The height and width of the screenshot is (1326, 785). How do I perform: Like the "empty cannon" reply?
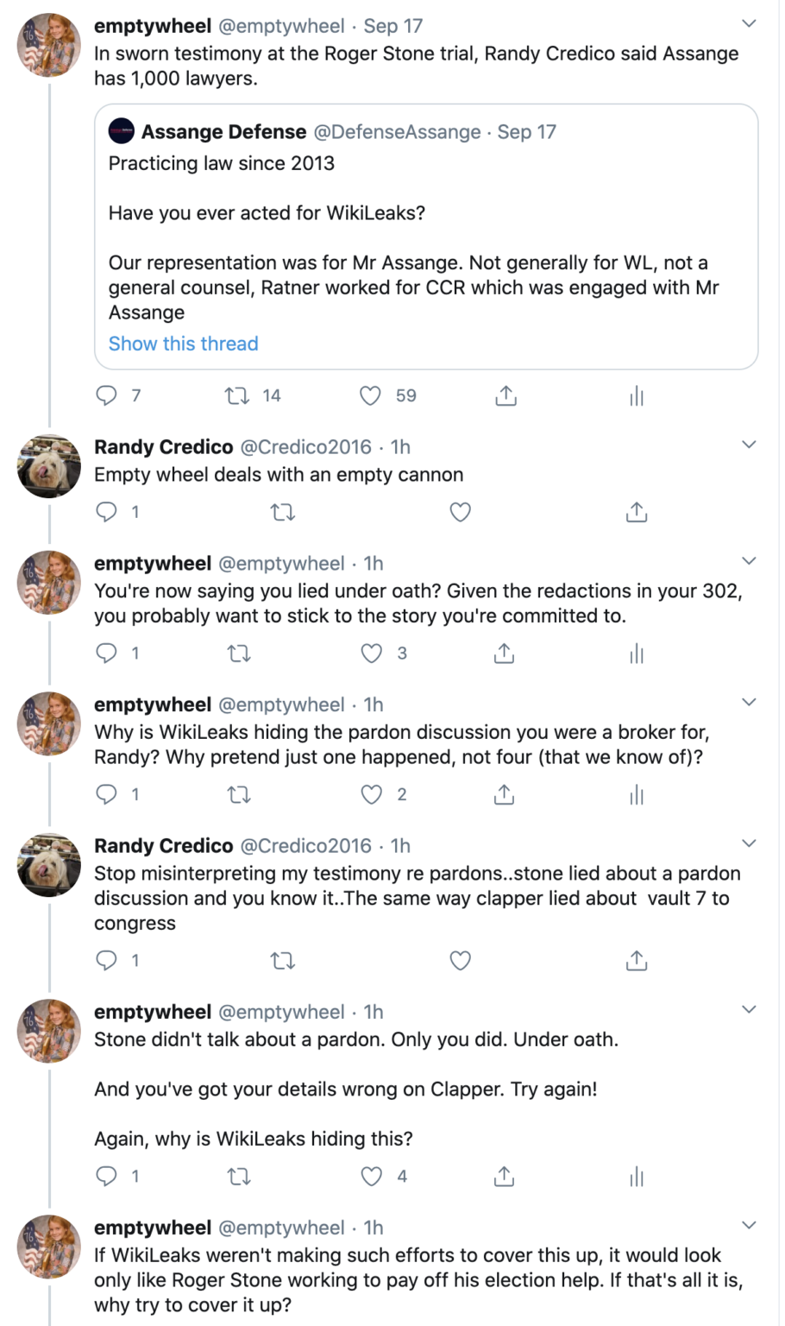tap(461, 512)
